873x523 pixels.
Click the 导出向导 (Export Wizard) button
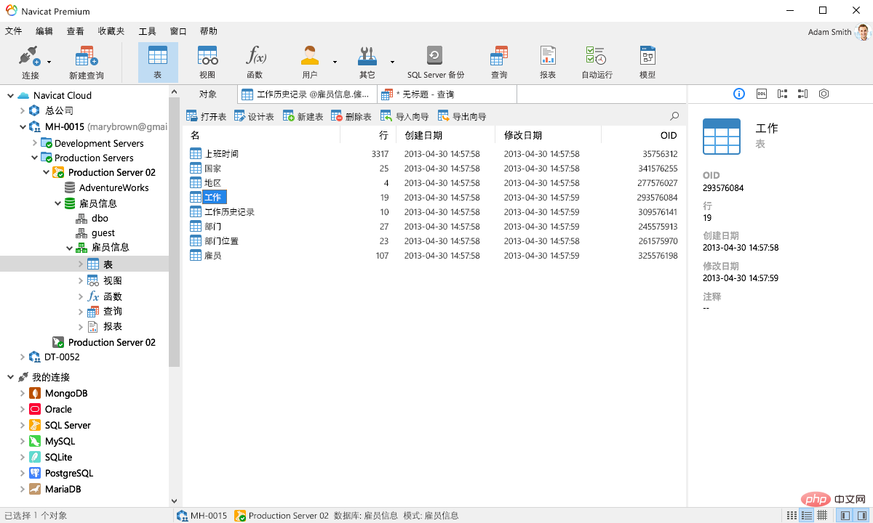click(462, 116)
